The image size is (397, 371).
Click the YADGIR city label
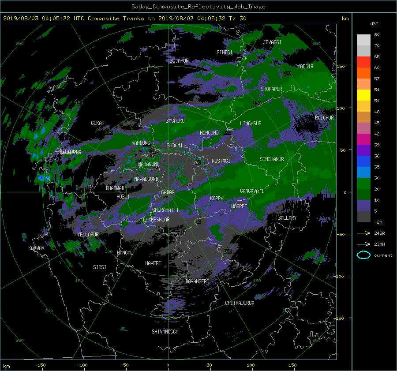pyautogui.click(x=305, y=67)
